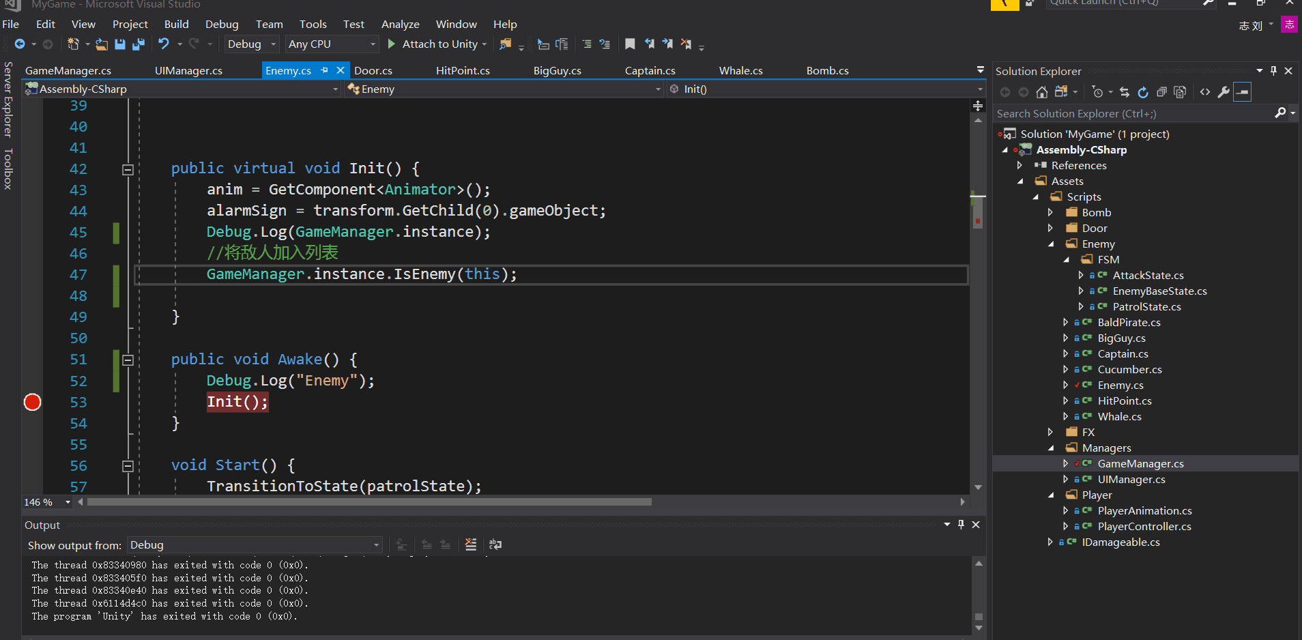
Task: Open the Build menu
Action: 177,25
